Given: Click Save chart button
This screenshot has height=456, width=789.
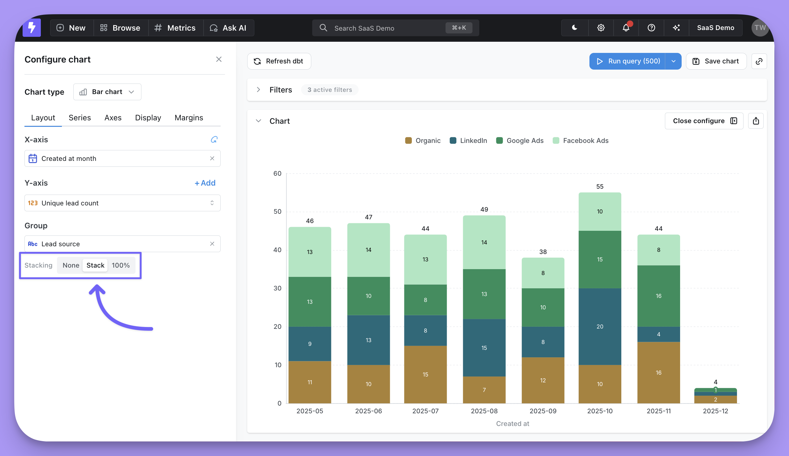Looking at the screenshot, I should pyautogui.click(x=716, y=61).
